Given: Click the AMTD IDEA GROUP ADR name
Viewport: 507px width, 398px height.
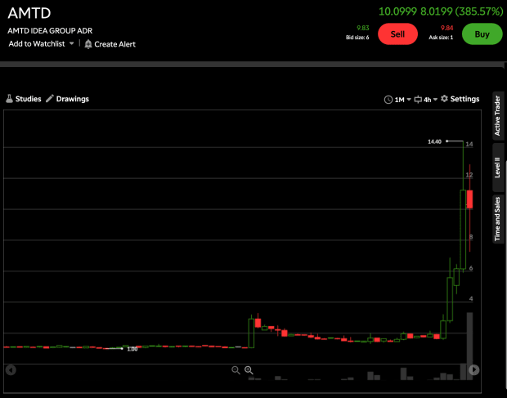Looking at the screenshot, I should (x=50, y=31).
